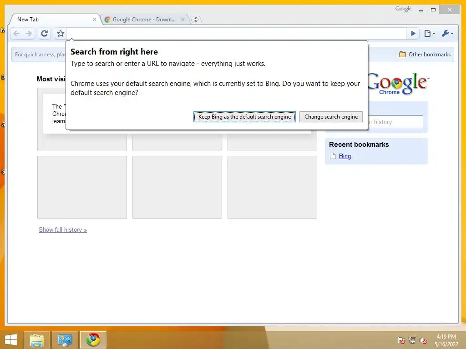Bookmark this page with the star
This screenshot has width=466, height=349.
pyautogui.click(x=61, y=33)
